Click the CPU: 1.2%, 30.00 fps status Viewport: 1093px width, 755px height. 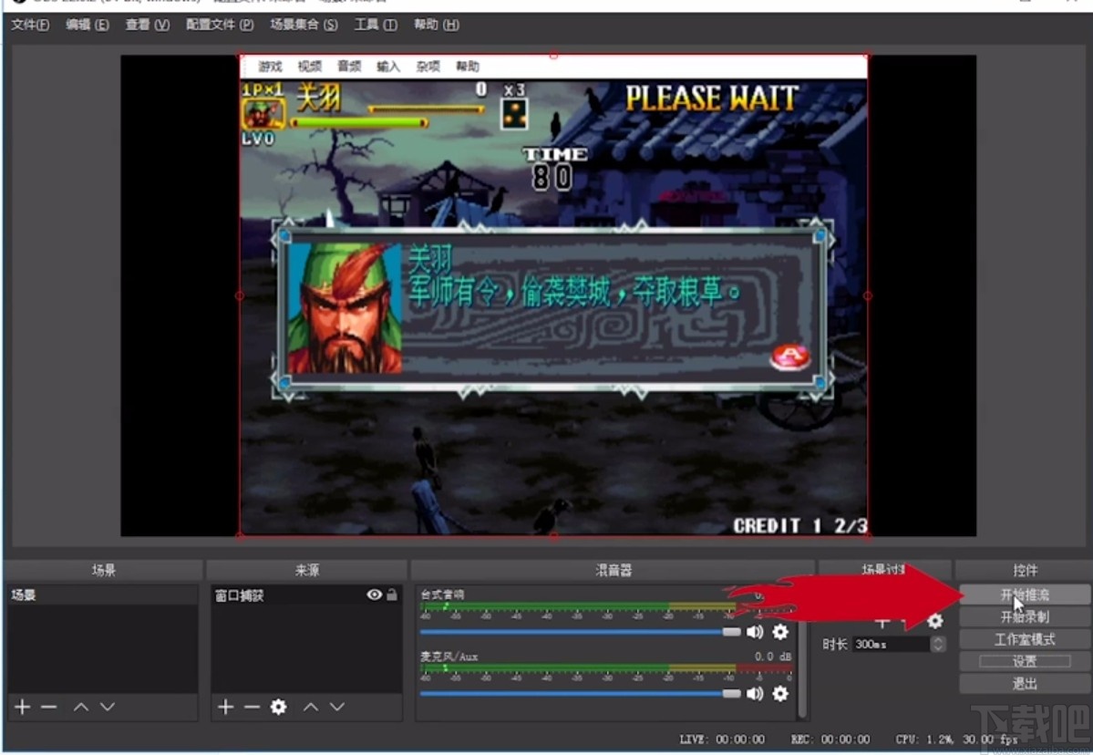[x=956, y=739]
